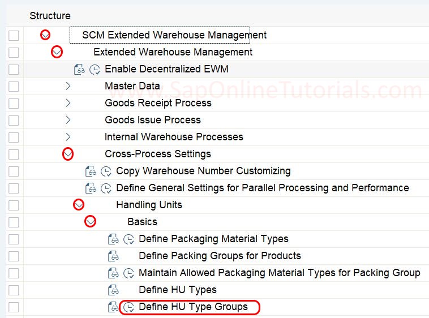The width and height of the screenshot is (429, 318).
Task: Select SCM Extended Warehouse Management text
Action: [x=174, y=35]
